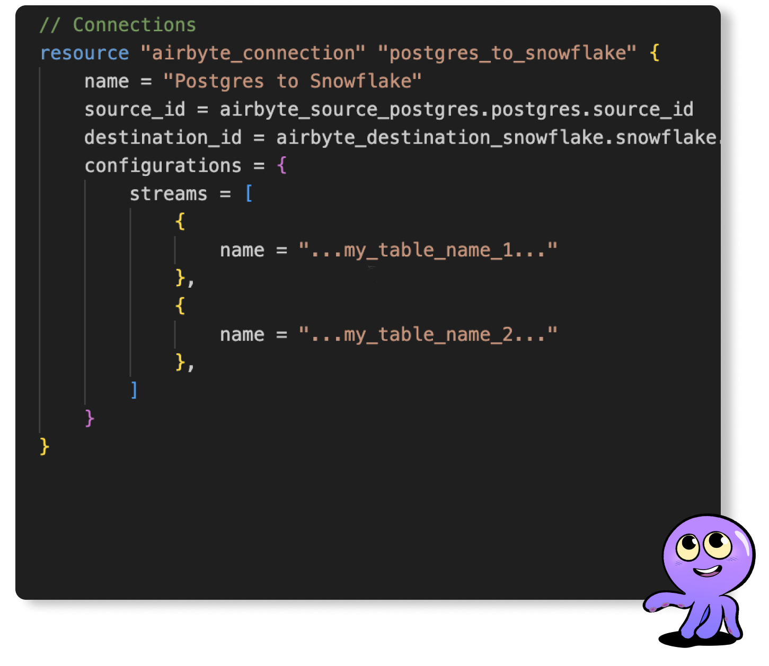The height and width of the screenshot is (666, 769).
Task: Click the "airbyte_connection" string
Action: pyautogui.click(x=253, y=53)
